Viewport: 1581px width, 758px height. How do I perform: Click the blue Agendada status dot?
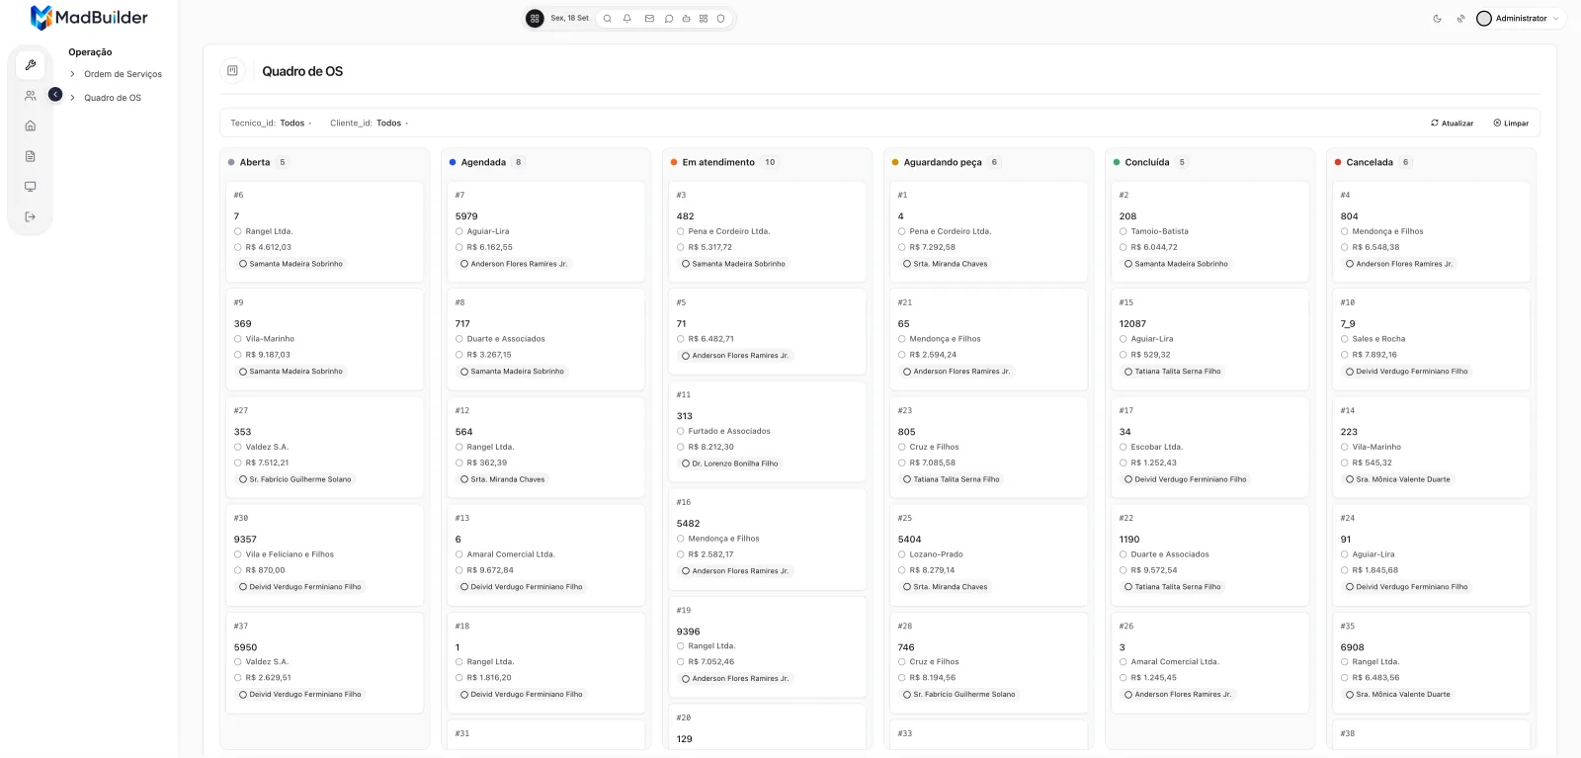tap(453, 162)
